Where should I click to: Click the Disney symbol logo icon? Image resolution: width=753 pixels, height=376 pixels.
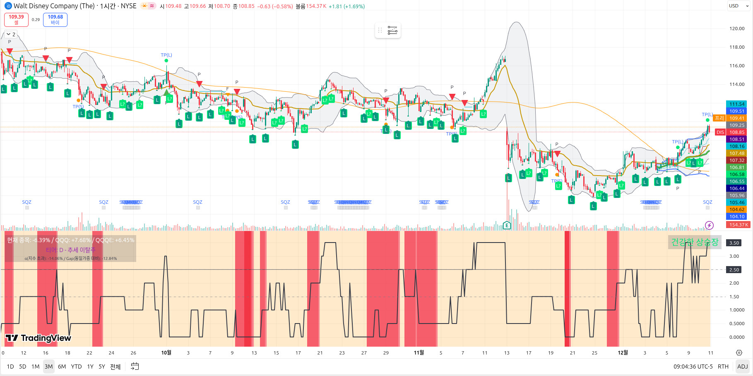[8, 6]
